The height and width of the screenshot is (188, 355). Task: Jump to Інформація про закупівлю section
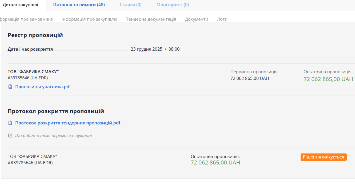point(89,19)
